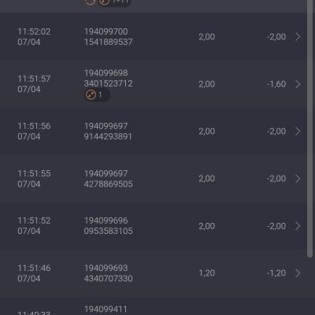Screen dimensions: 315x315
Task: Click chevron beside round 4278869505
Action: [x=298, y=179]
